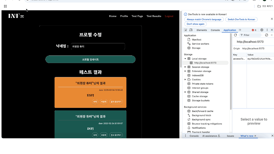Click Switch DevTools to Korean

coord(241,19)
